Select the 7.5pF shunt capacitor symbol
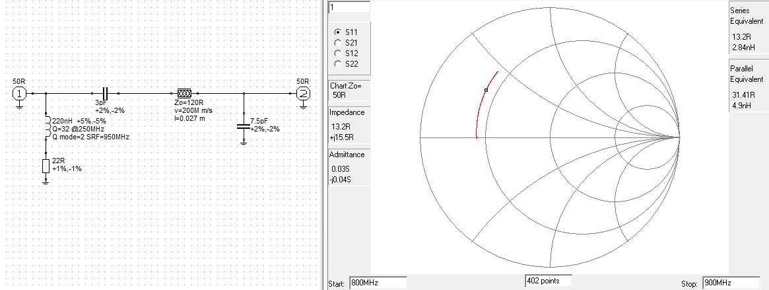 click(244, 126)
